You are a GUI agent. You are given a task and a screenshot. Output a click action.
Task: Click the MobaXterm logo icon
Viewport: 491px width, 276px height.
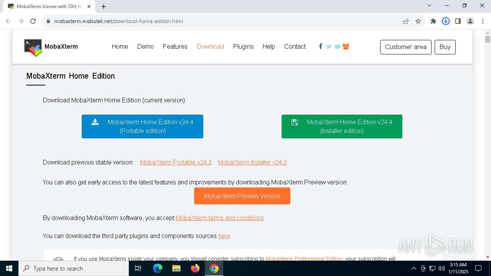[x=33, y=48]
